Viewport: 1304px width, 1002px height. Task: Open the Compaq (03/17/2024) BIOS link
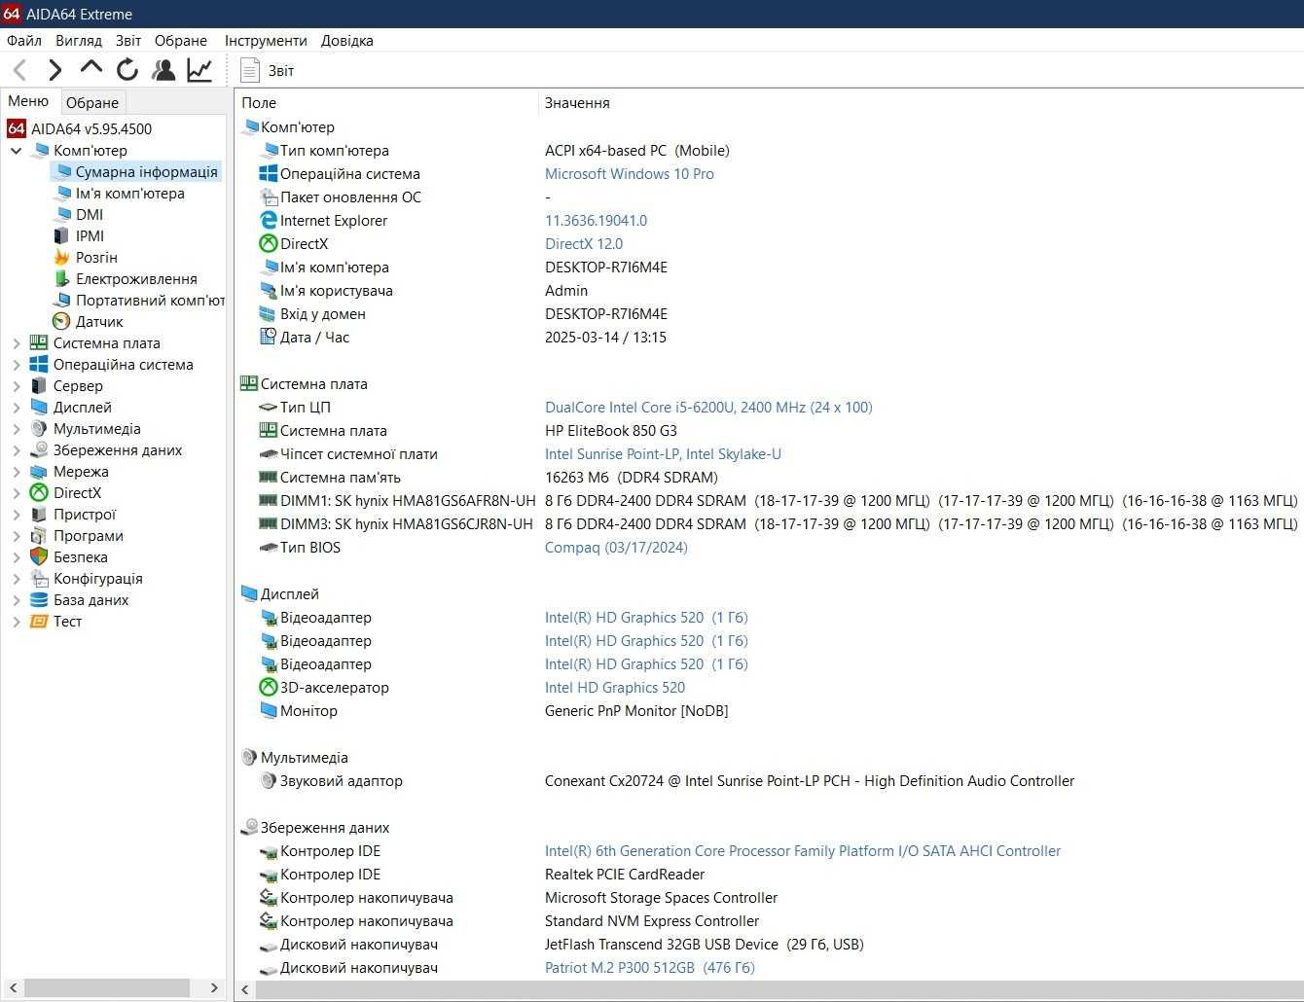[616, 548]
